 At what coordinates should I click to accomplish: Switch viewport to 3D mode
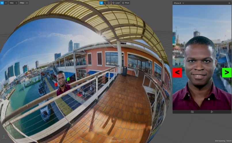[2, 3]
